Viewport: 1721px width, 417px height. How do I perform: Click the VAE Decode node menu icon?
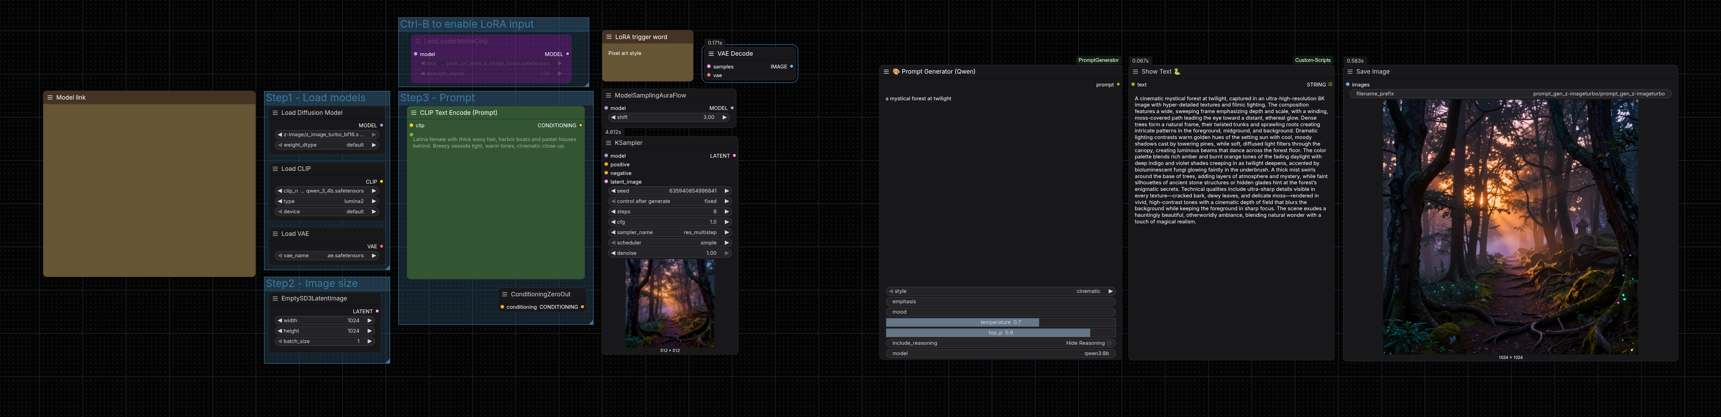click(x=711, y=53)
